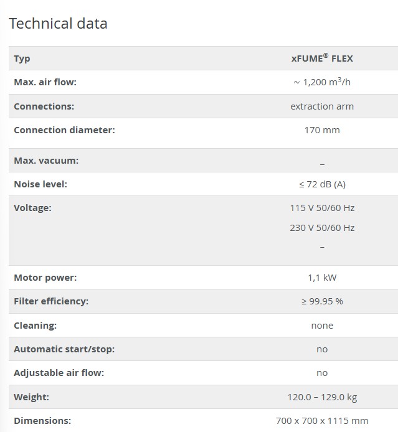This screenshot has width=398, height=432.
Task: Select the 99.95 % efficiency value
Action: pyautogui.click(x=322, y=301)
